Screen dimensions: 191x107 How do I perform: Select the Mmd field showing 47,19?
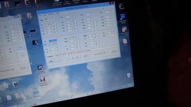[x=93, y=35]
